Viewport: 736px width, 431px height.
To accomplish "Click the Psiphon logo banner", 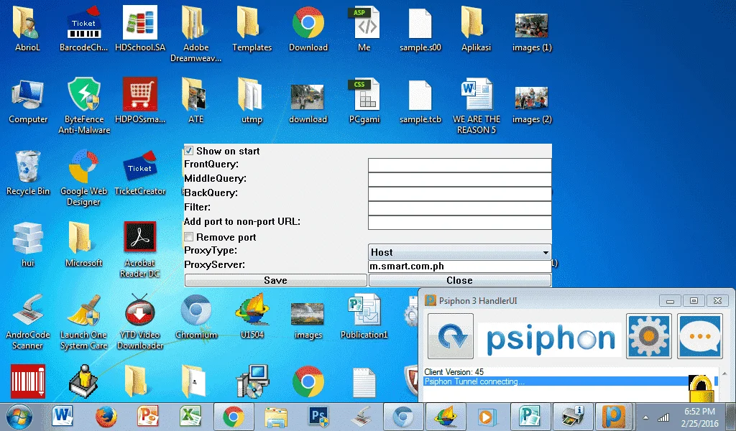I will (550, 338).
